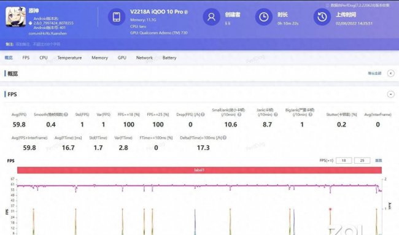Click FPS threshold field showing 25
This screenshot has width=399, height=235.
(362, 161)
